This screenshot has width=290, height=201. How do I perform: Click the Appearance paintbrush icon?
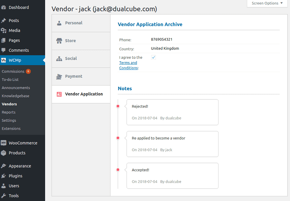coord(4,166)
